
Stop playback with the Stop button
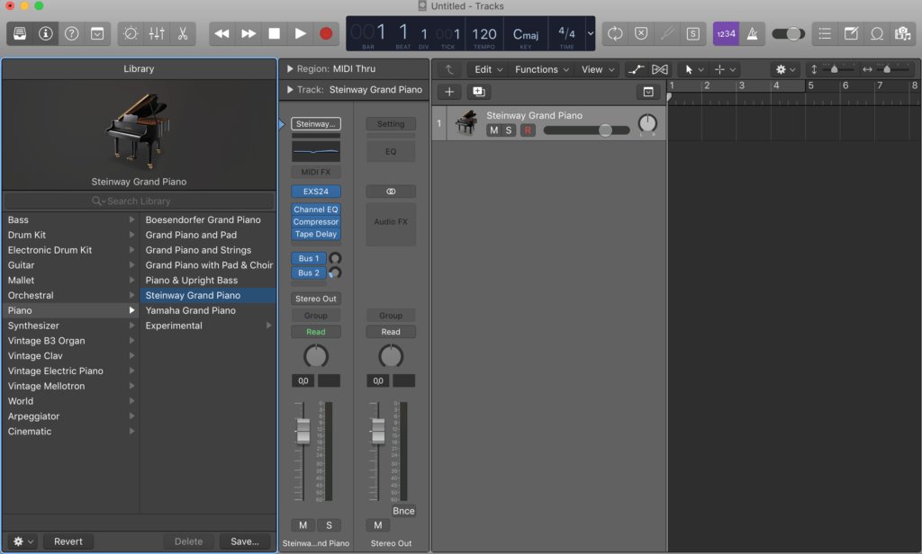click(x=274, y=33)
